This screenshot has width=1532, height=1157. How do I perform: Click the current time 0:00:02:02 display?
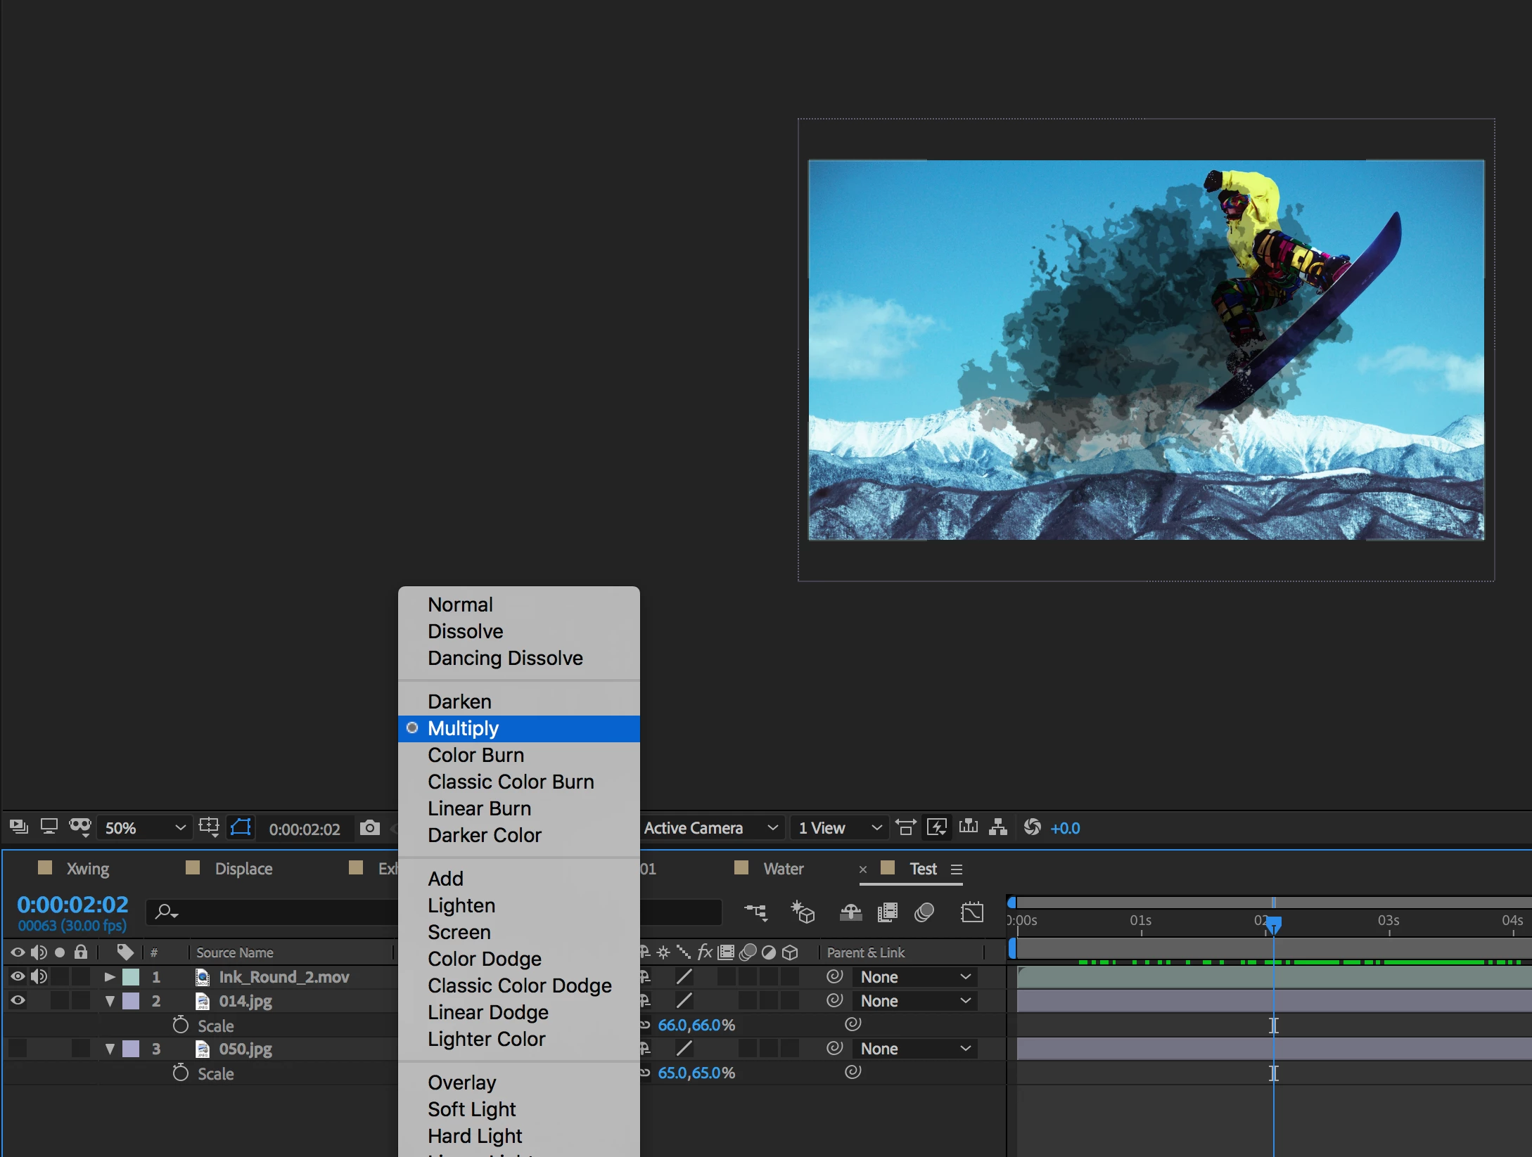[72, 905]
